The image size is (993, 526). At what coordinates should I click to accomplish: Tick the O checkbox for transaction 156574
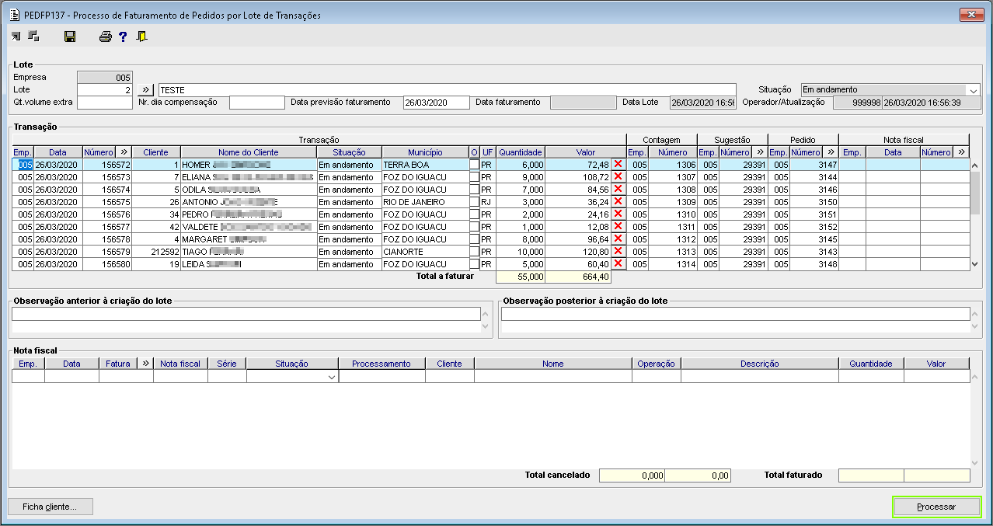coord(474,190)
